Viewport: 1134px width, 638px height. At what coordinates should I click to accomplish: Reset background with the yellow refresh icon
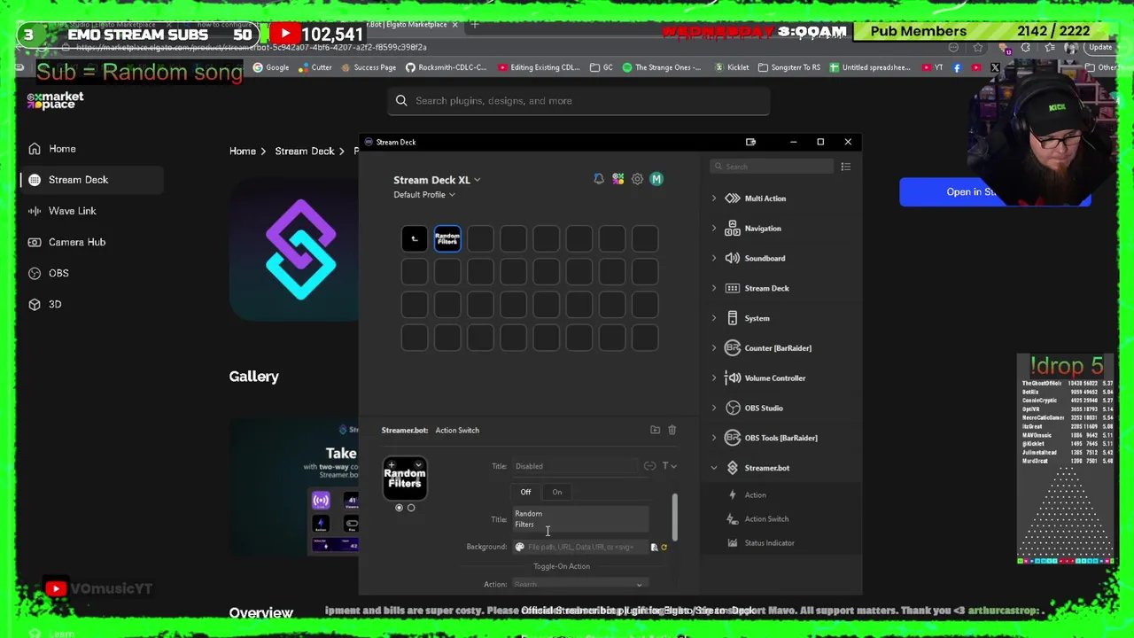(664, 547)
